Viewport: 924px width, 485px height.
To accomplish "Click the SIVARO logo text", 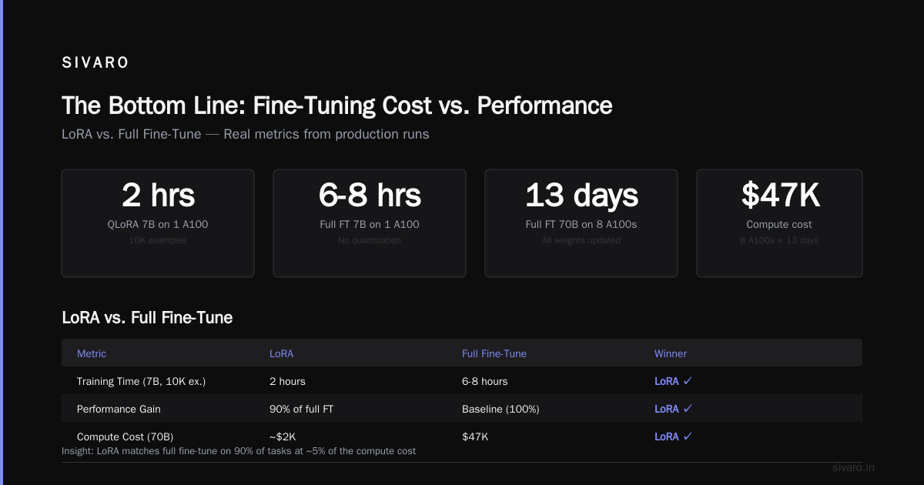I will (95, 63).
